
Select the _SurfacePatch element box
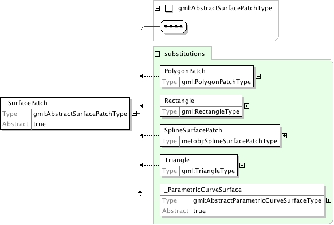coord(65,113)
